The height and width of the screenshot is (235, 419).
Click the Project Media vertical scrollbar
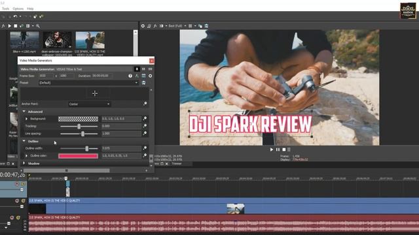pos(136,42)
